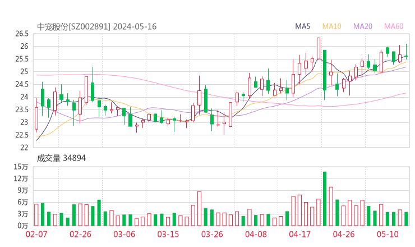Image resolution: width=415 pixels, height=247 pixels.
Task: Click the MA5 legend label
Action: 302,26
